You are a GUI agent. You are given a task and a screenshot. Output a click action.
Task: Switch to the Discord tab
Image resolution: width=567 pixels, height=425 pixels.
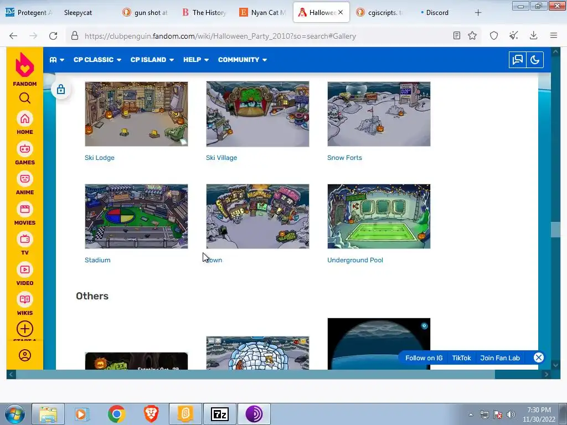tap(437, 13)
